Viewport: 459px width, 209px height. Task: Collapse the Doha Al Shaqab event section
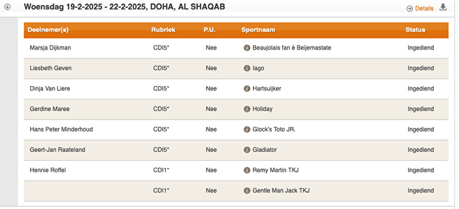[x=7, y=7]
